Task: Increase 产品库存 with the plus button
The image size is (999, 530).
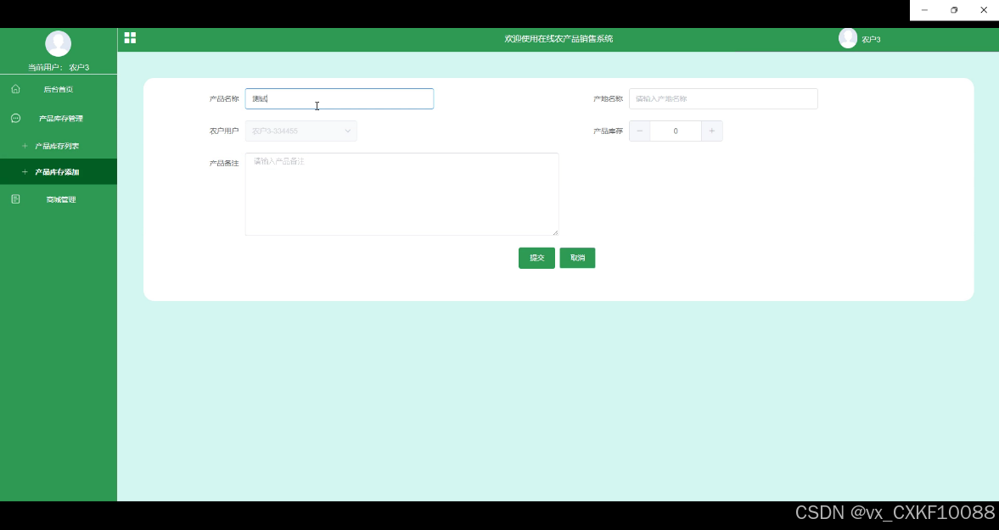Action: [711, 131]
